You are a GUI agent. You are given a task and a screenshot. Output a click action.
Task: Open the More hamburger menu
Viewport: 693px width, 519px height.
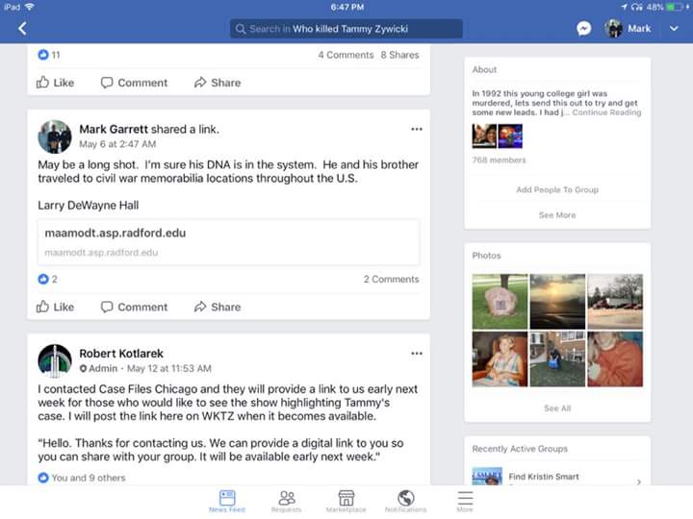coord(465,502)
